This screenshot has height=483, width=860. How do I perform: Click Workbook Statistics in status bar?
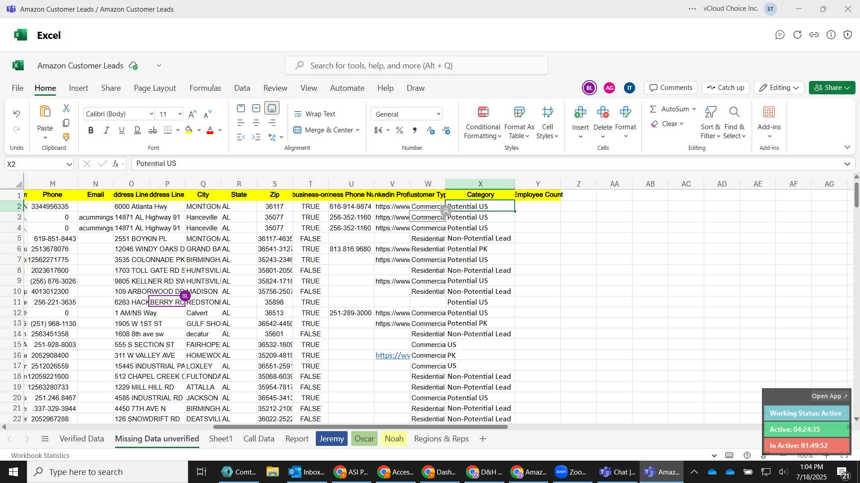(x=40, y=456)
